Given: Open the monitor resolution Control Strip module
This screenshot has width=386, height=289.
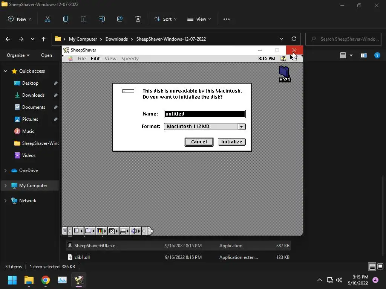Looking at the screenshot, I should tap(113, 231).
